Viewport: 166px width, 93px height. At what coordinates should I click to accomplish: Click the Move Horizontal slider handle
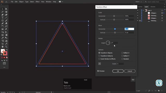click(x=115, y=29)
